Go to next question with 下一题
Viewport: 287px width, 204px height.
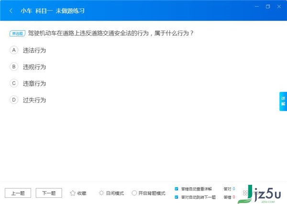click(49, 193)
